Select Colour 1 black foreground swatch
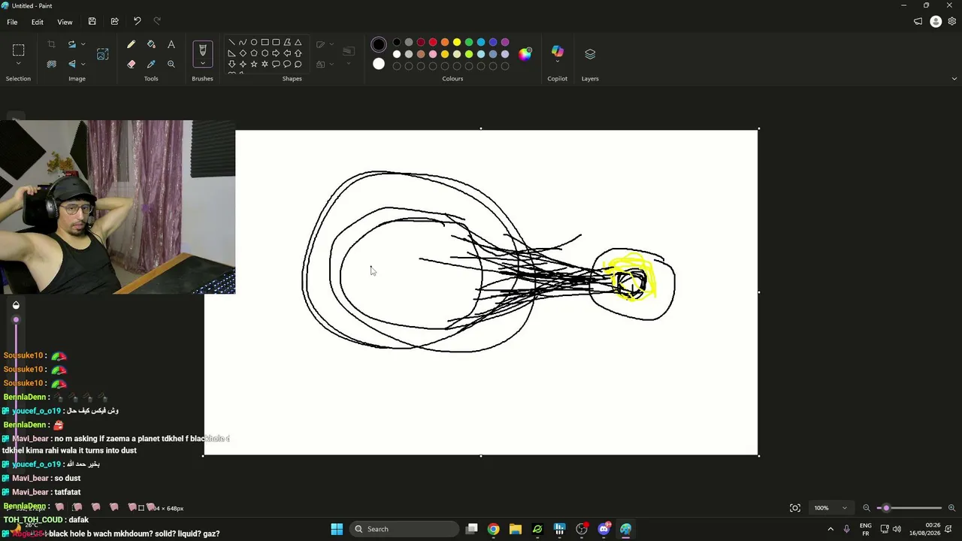The image size is (962, 541). point(379,45)
